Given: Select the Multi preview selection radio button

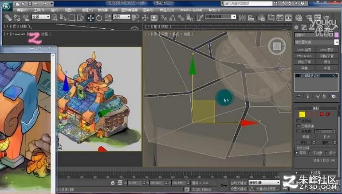Looking at the screenshot, I should click(326, 153).
